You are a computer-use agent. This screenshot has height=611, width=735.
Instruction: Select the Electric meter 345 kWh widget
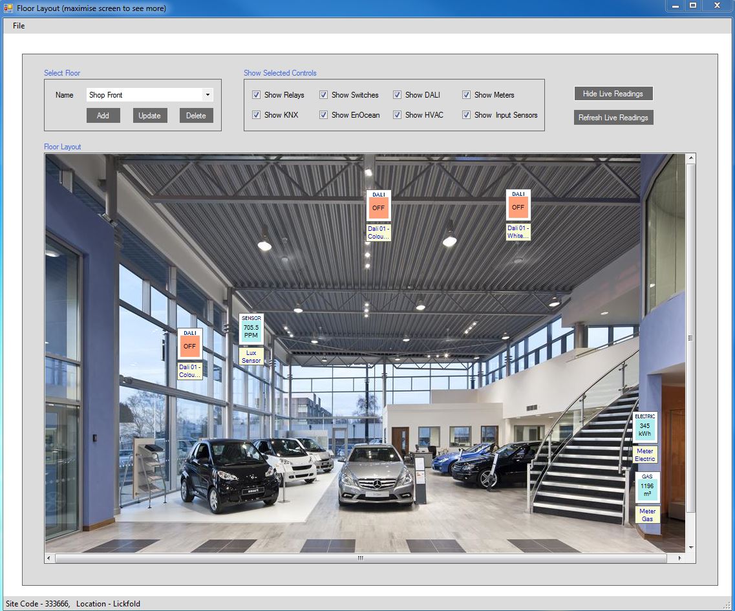point(644,428)
